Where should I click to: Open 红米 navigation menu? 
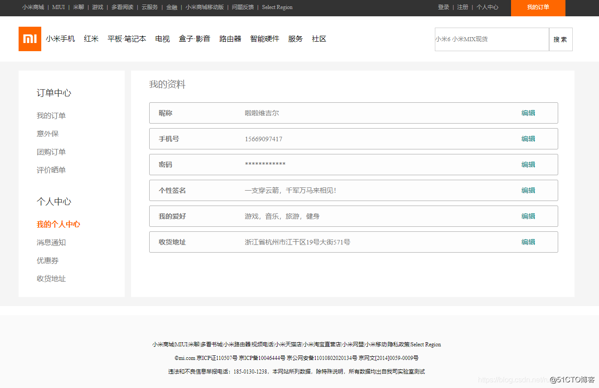click(91, 39)
